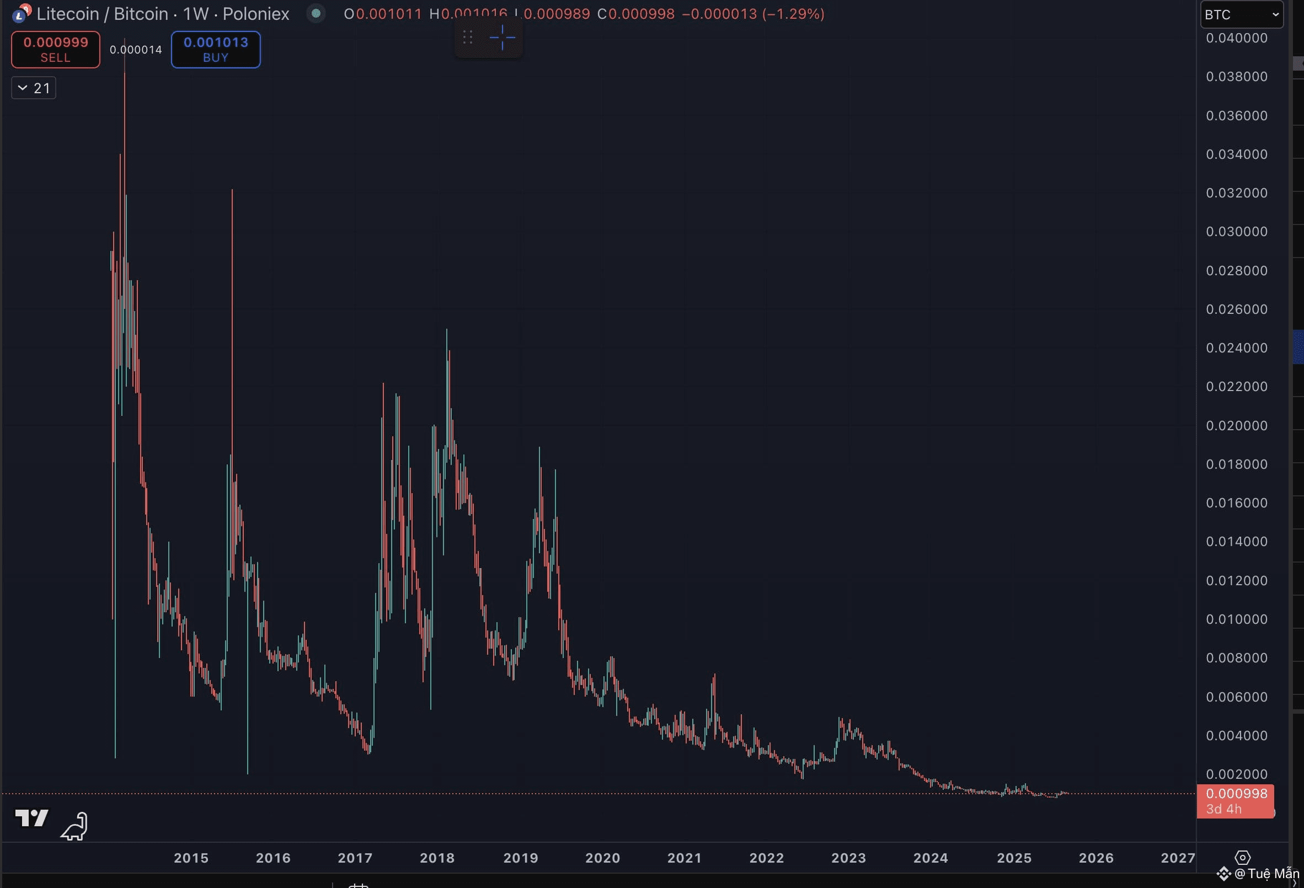The width and height of the screenshot is (1304, 888).
Task: Click the 2027 label on time axis
Action: pyautogui.click(x=1178, y=858)
